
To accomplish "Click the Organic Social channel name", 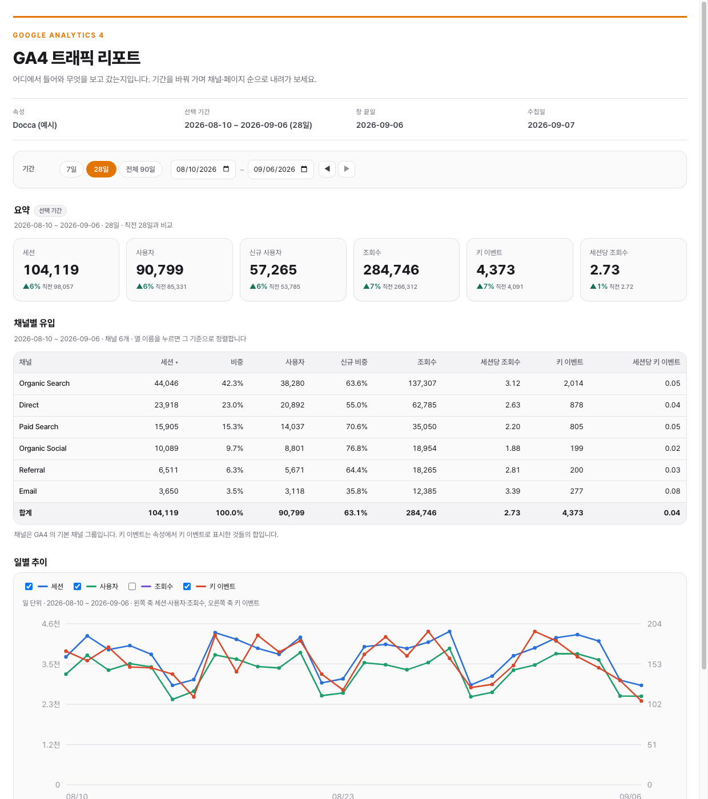I will (43, 449).
